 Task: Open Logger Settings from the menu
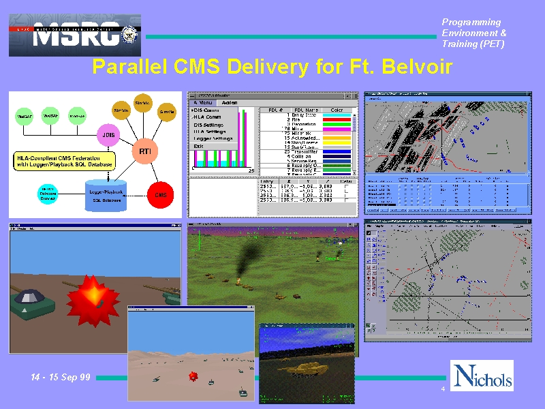click(x=213, y=138)
